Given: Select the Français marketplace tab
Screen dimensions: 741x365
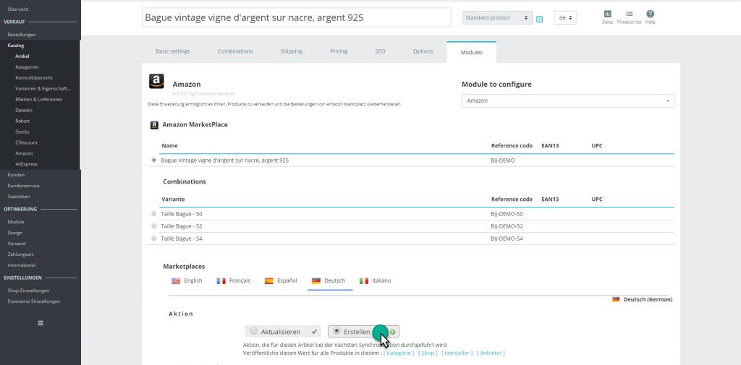Looking at the screenshot, I should (234, 281).
